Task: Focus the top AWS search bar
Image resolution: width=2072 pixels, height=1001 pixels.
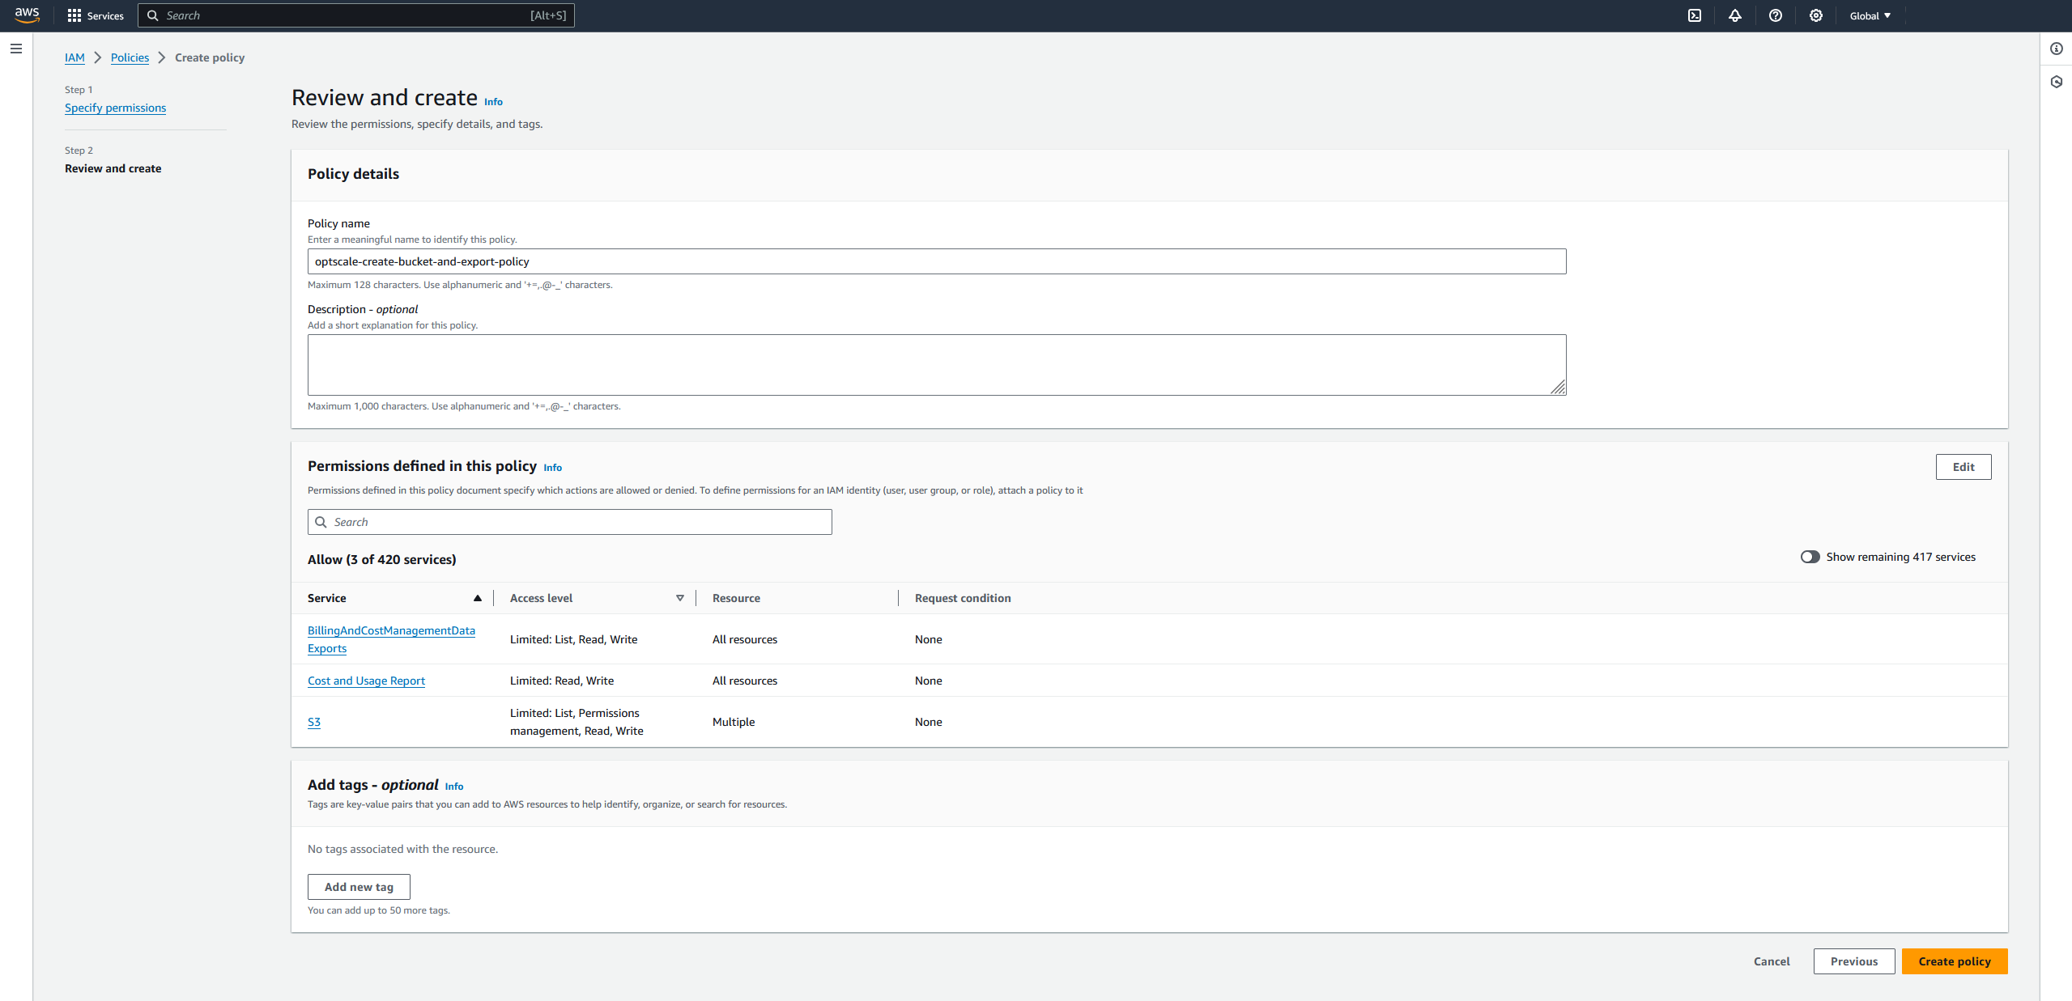Action: pyautogui.click(x=356, y=15)
